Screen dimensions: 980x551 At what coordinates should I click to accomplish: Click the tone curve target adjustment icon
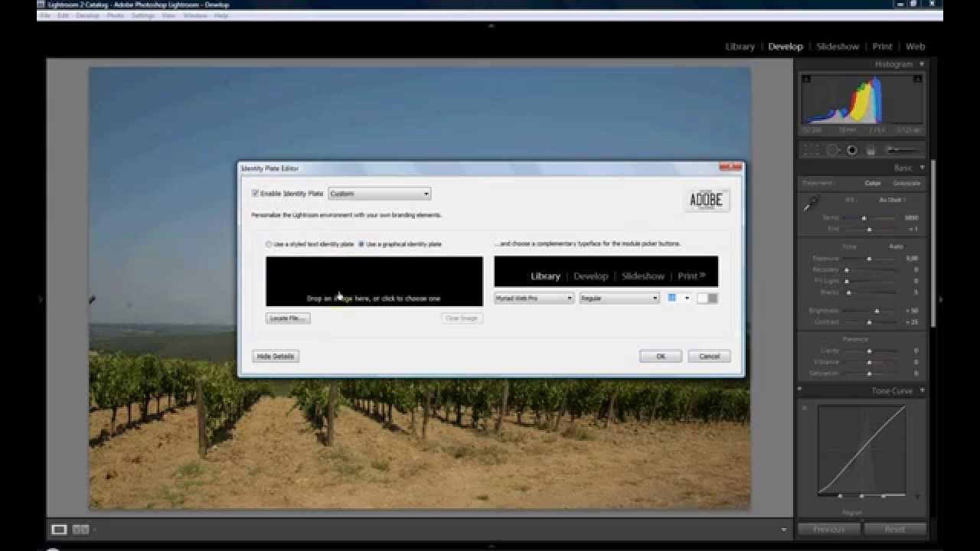click(x=805, y=407)
